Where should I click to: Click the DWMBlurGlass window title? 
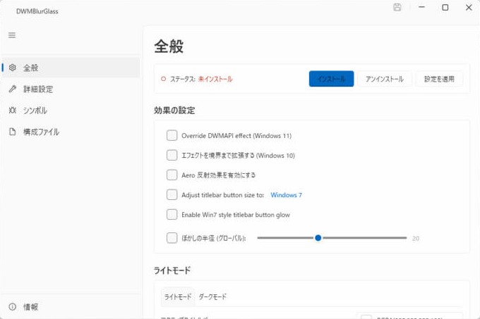pyautogui.click(x=37, y=11)
